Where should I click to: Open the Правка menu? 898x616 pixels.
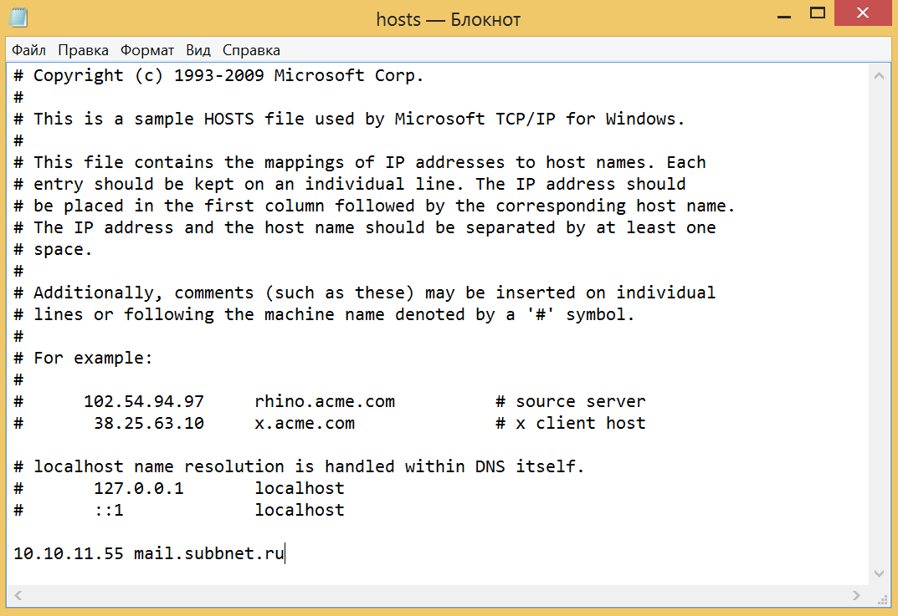(83, 50)
